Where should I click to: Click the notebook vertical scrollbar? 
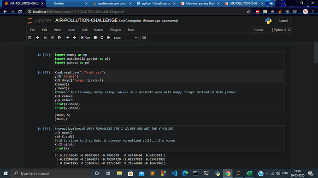pyautogui.click(x=316, y=52)
